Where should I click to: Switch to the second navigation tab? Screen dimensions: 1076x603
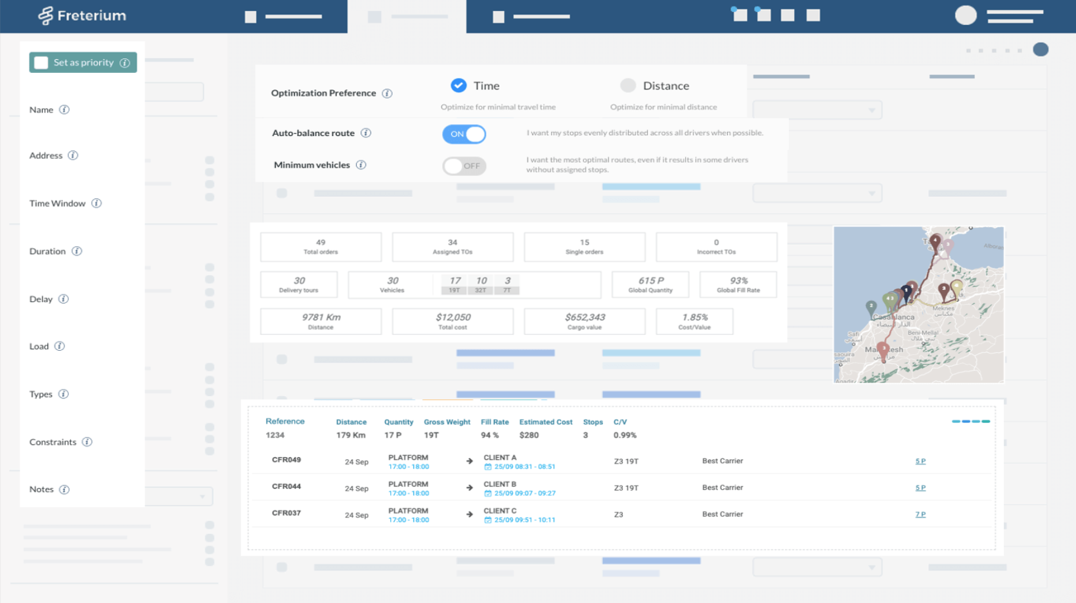pos(407,16)
